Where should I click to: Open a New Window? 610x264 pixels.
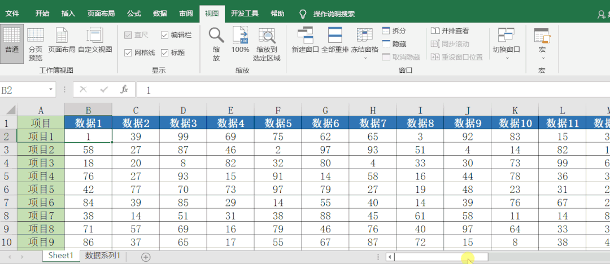point(306,41)
